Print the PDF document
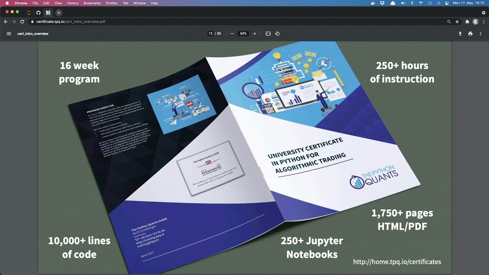489x275 pixels. coord(470,34)
